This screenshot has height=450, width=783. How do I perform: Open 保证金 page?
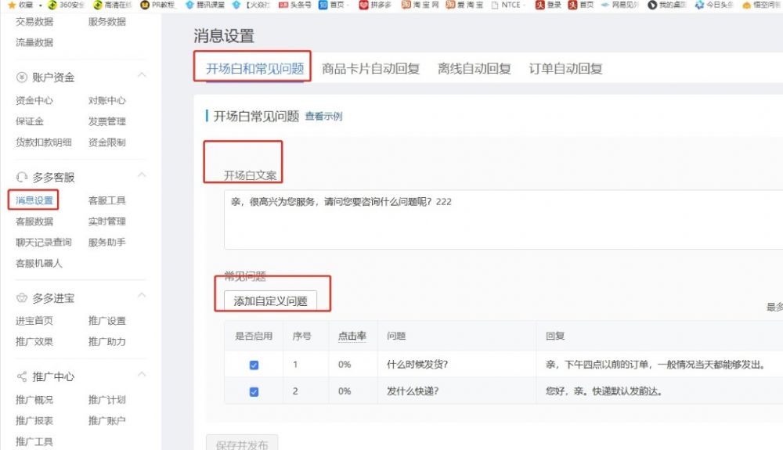click(x=30, y=121)
